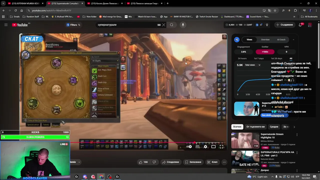Seek by clicking the video scrubber handle
Viewport: 320px width, 180px height.
(194, 142)
